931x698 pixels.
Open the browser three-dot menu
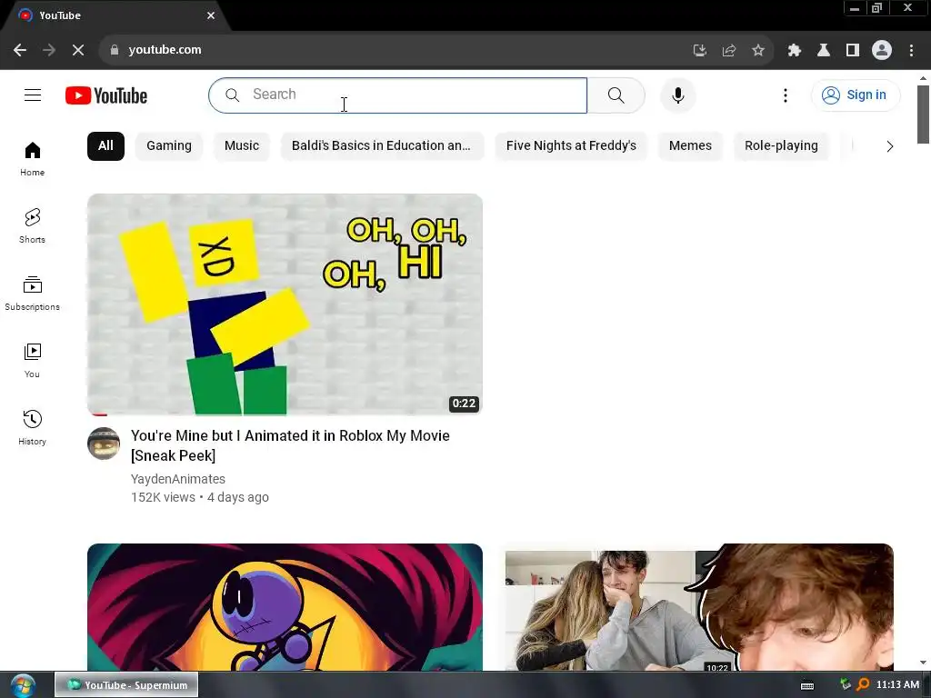[x=911, y=50]
